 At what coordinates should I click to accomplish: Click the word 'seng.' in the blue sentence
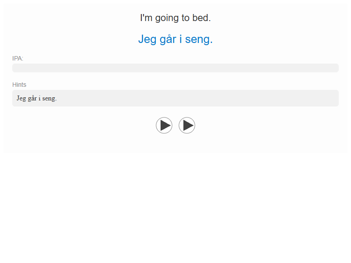coord(199,40)
